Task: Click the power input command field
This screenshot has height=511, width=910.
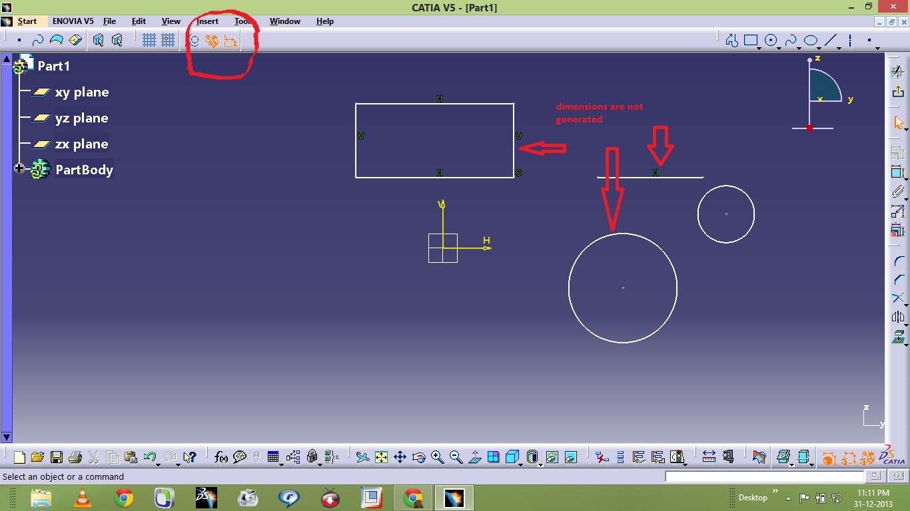Action: [x=765, y=476]
